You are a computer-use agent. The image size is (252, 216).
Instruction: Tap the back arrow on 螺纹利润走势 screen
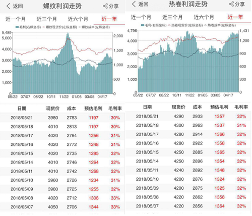pyautogui.click(x=9, y=6)
